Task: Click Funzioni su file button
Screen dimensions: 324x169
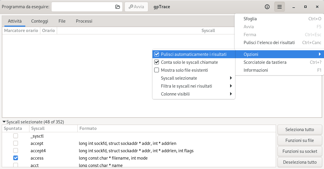Action: pyautogui.click(x=300, y=140)
